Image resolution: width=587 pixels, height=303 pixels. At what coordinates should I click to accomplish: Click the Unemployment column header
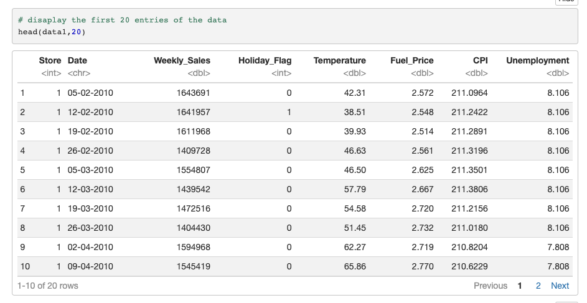point(537,60)
